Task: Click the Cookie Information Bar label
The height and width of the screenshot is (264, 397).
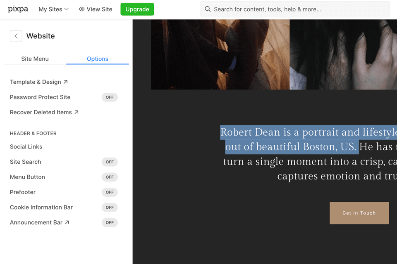Action: [41, 207]
